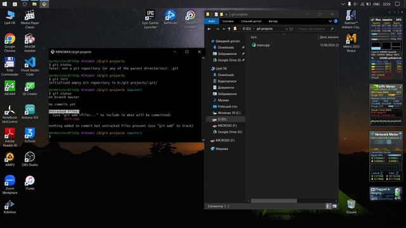
Task: Refresh the git projects folder
Action: [291, 29]
